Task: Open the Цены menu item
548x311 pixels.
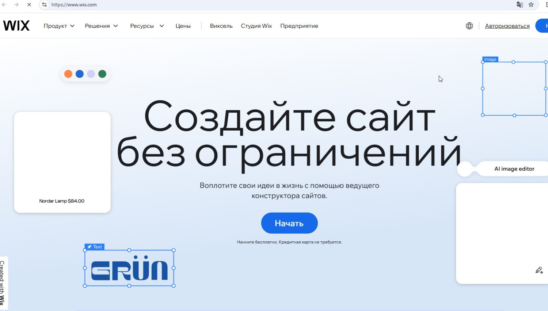Action: point(183,26)
